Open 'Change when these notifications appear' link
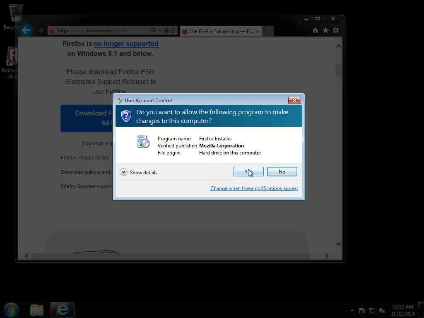424x318 pixels. point(254,188)
